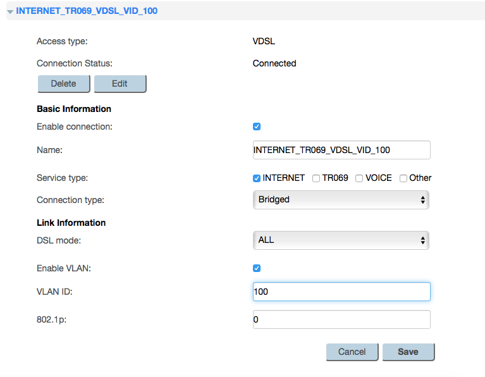The width and height of the screenshot is (485, 377).
Task: Save the connection settings
Action: (x=408, y=352)
